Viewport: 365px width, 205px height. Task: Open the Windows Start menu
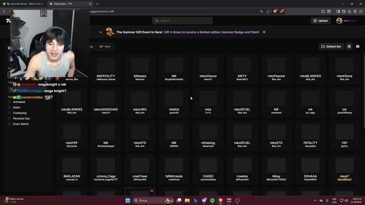coord(128,200)
